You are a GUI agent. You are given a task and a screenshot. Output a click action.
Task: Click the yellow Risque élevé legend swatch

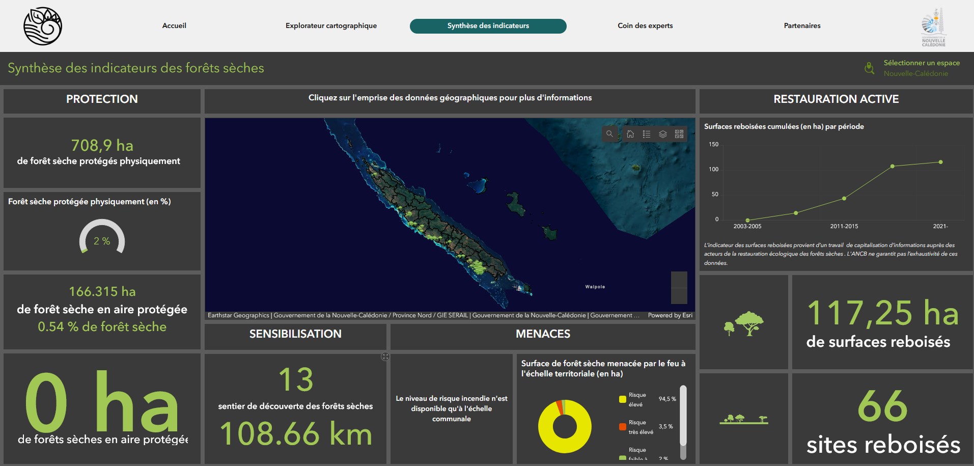point(622,399)
